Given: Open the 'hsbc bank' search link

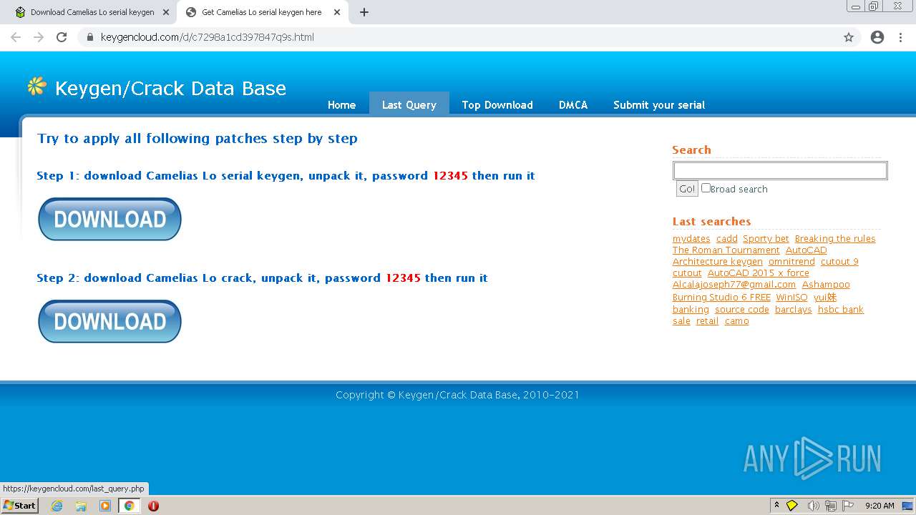Looking at the screenshot, I should tap(841, 310).
